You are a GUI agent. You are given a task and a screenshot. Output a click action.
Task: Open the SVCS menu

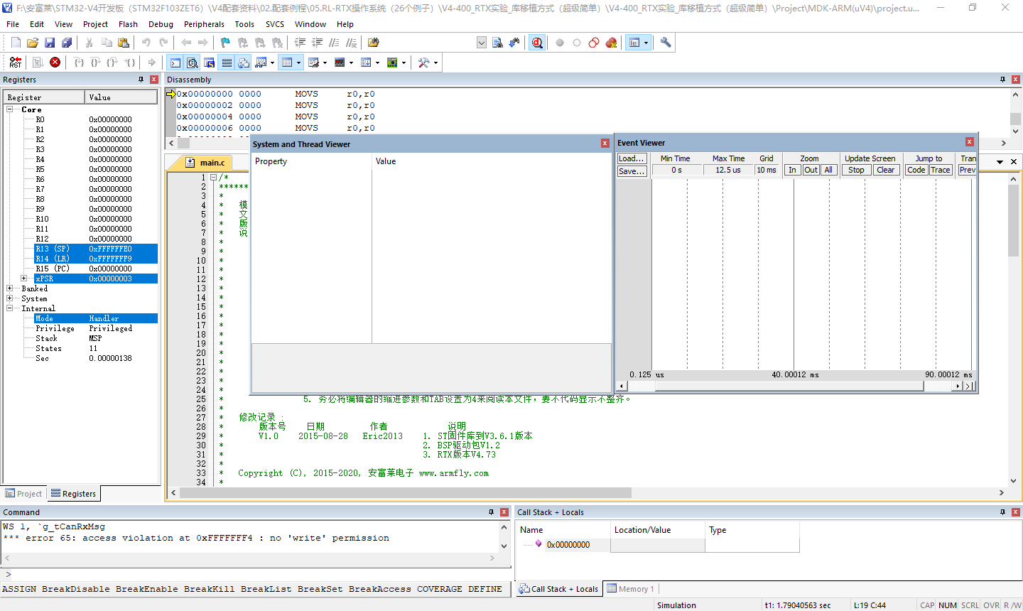tap(275, 24)
